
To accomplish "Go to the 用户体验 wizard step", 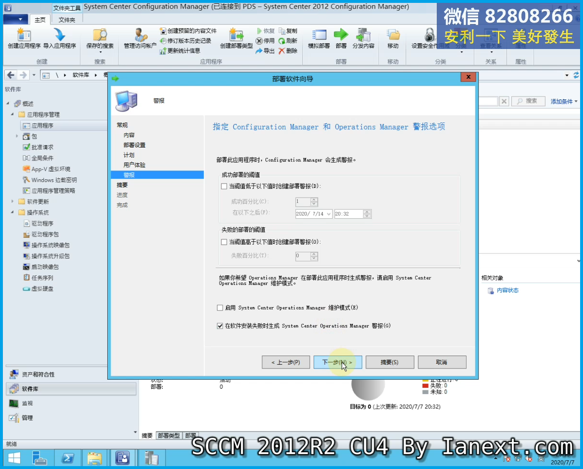I will [134, 165].
